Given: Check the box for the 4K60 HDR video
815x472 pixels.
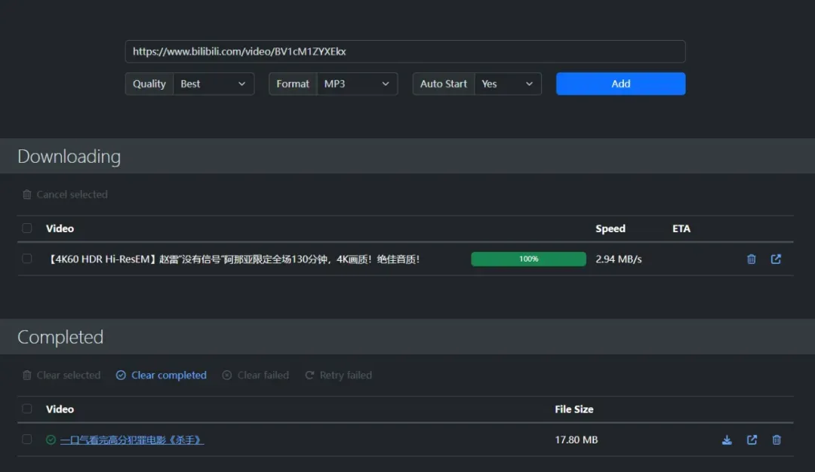Looking at the screenshot, I should click(27, 259).
